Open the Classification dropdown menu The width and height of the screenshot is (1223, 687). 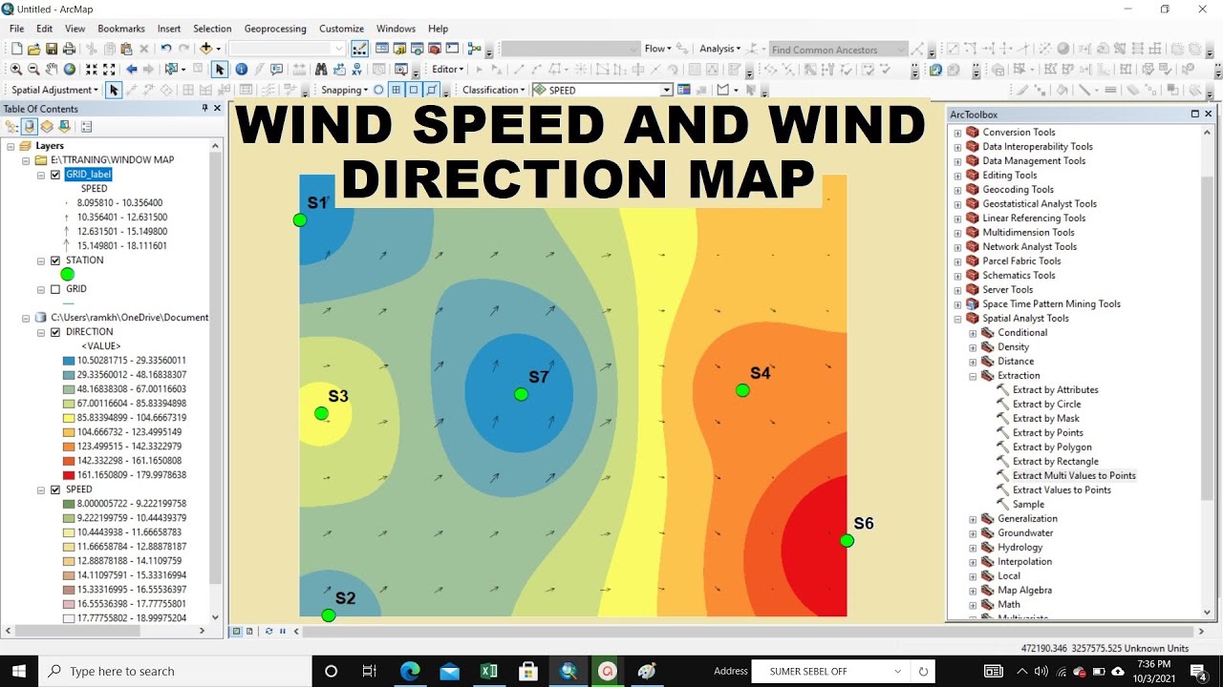[x=493, y=90]
